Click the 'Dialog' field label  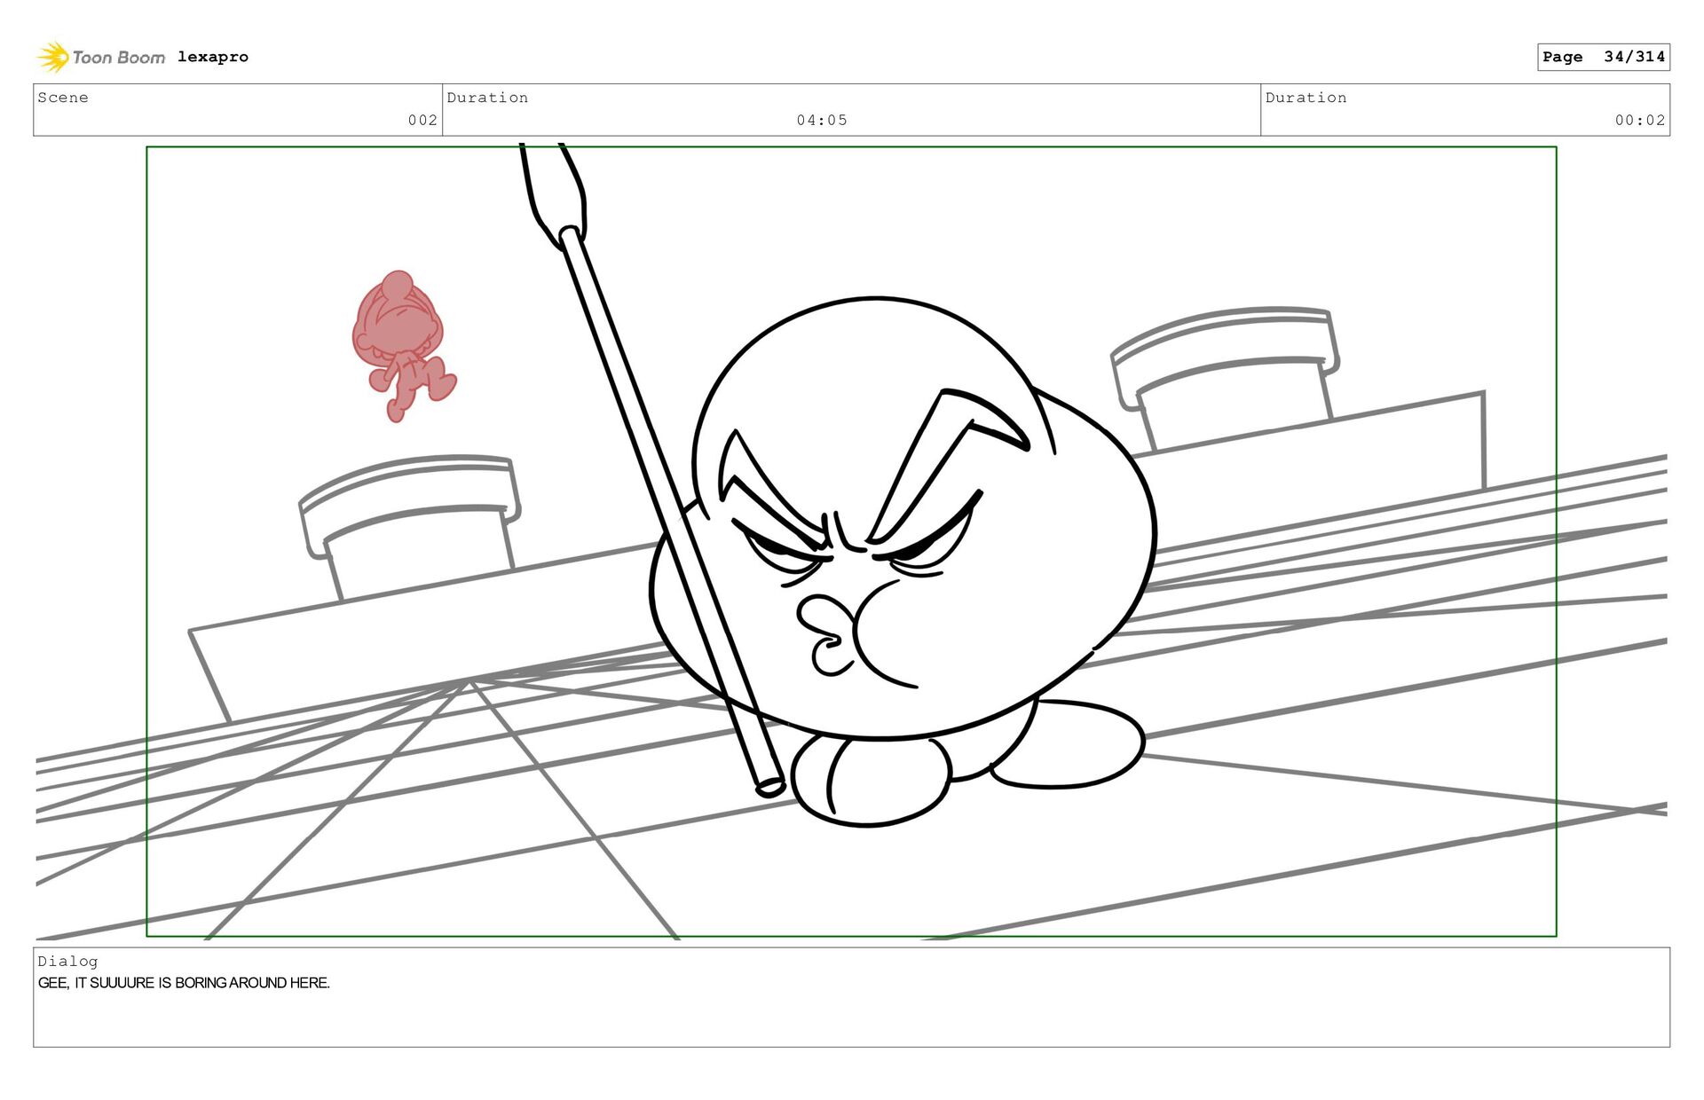pos(67,962)
